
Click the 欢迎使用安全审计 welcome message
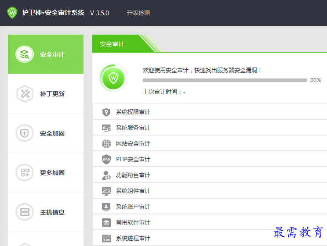(x=202, y=70)
